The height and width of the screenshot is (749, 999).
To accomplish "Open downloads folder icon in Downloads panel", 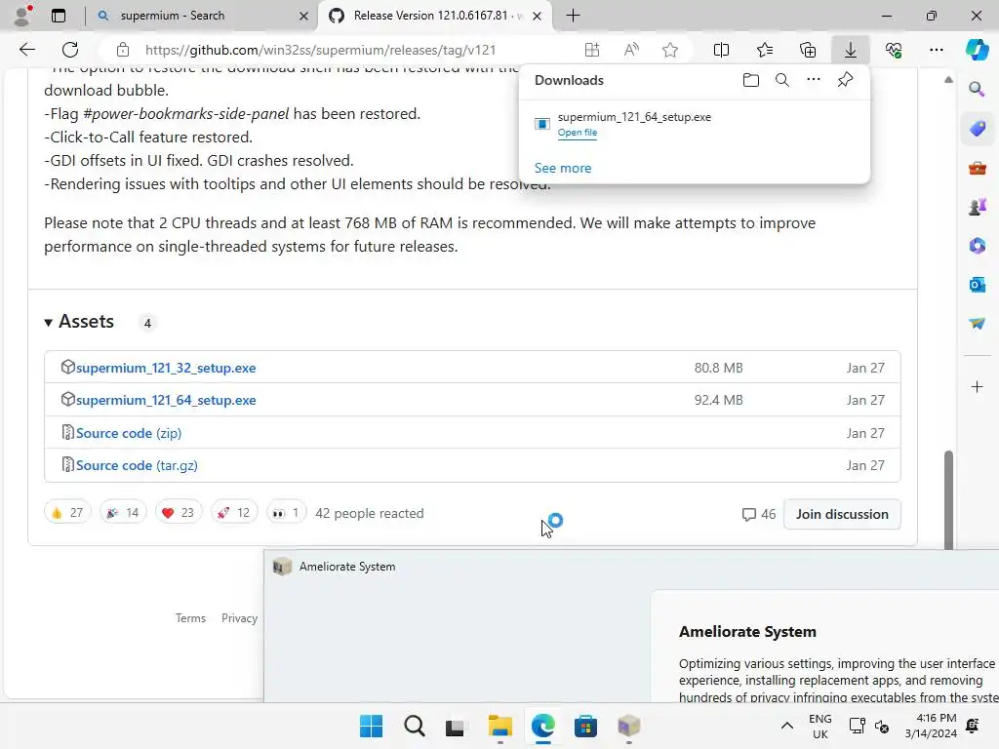I will (x=751, y=80).
